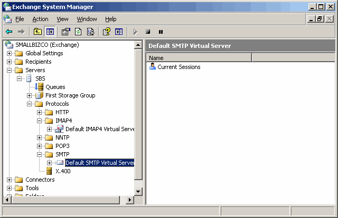338x218 pixels.
Task: Click the Export List toolbar icon
Action: pos(90,32)
